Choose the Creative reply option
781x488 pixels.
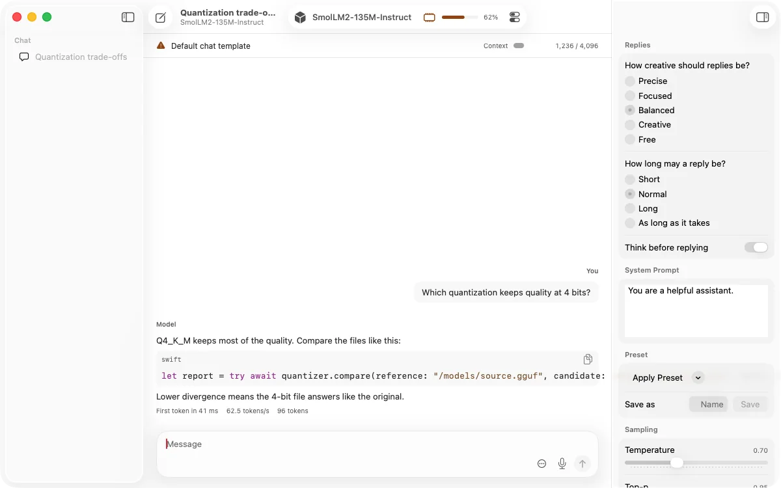(630, 125)
